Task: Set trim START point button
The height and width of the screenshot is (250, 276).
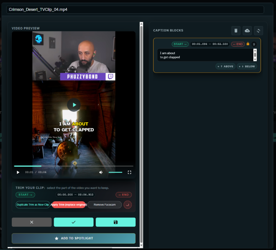Action: [x=25, y=195]
